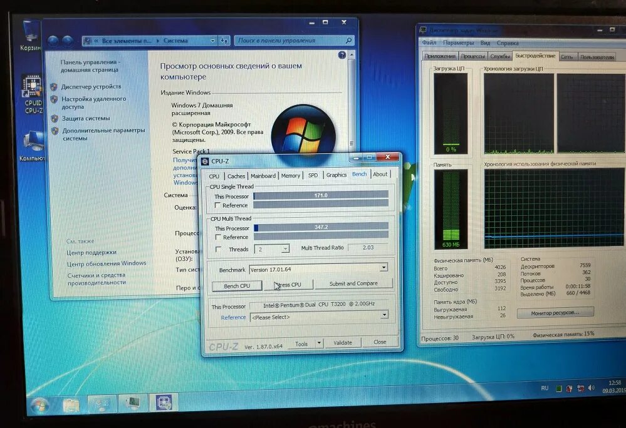Switch to Процессы tab in Task Manager

(473, 56)
